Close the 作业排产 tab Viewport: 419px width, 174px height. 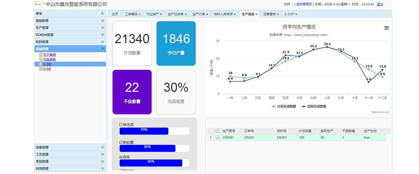[162, 14]
